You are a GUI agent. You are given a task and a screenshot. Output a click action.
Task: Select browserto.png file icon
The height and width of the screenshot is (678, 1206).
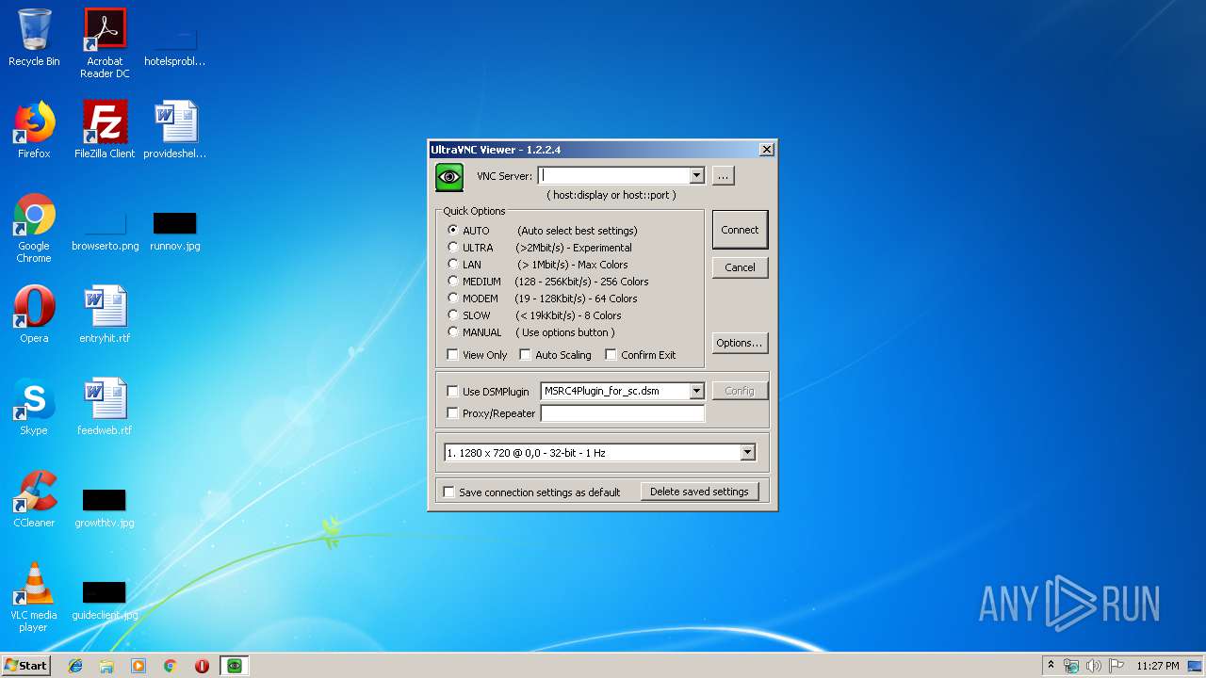105,232
